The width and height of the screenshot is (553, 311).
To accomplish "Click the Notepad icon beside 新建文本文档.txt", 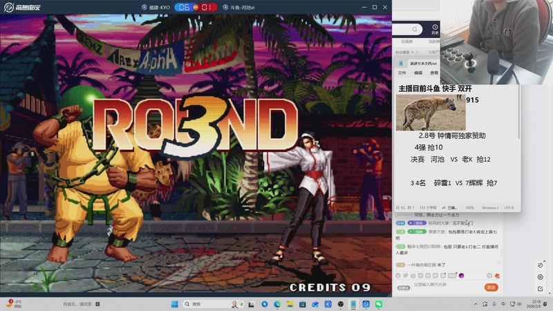I will tap(401, 63).
